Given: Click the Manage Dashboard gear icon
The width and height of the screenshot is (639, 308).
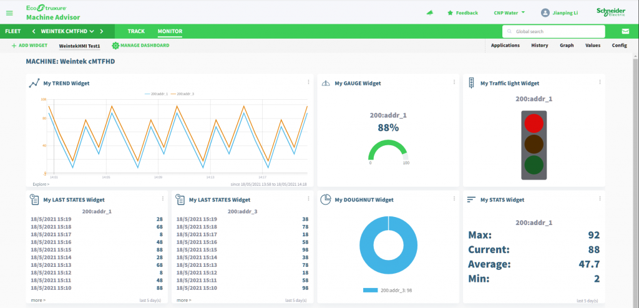Looking at the screenshot, I should pos(115,46).
